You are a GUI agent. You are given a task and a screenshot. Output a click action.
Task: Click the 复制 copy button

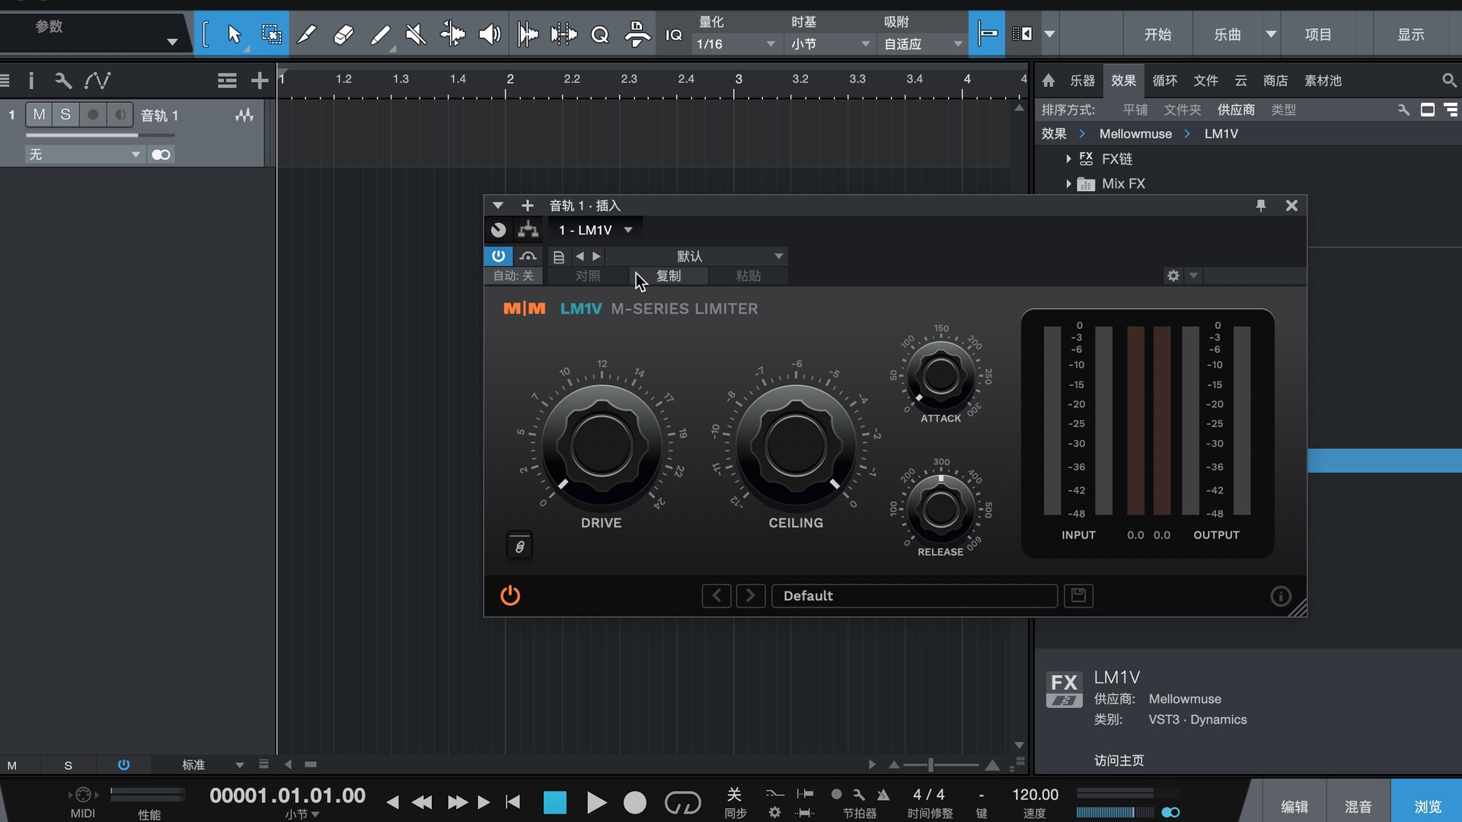669,276
